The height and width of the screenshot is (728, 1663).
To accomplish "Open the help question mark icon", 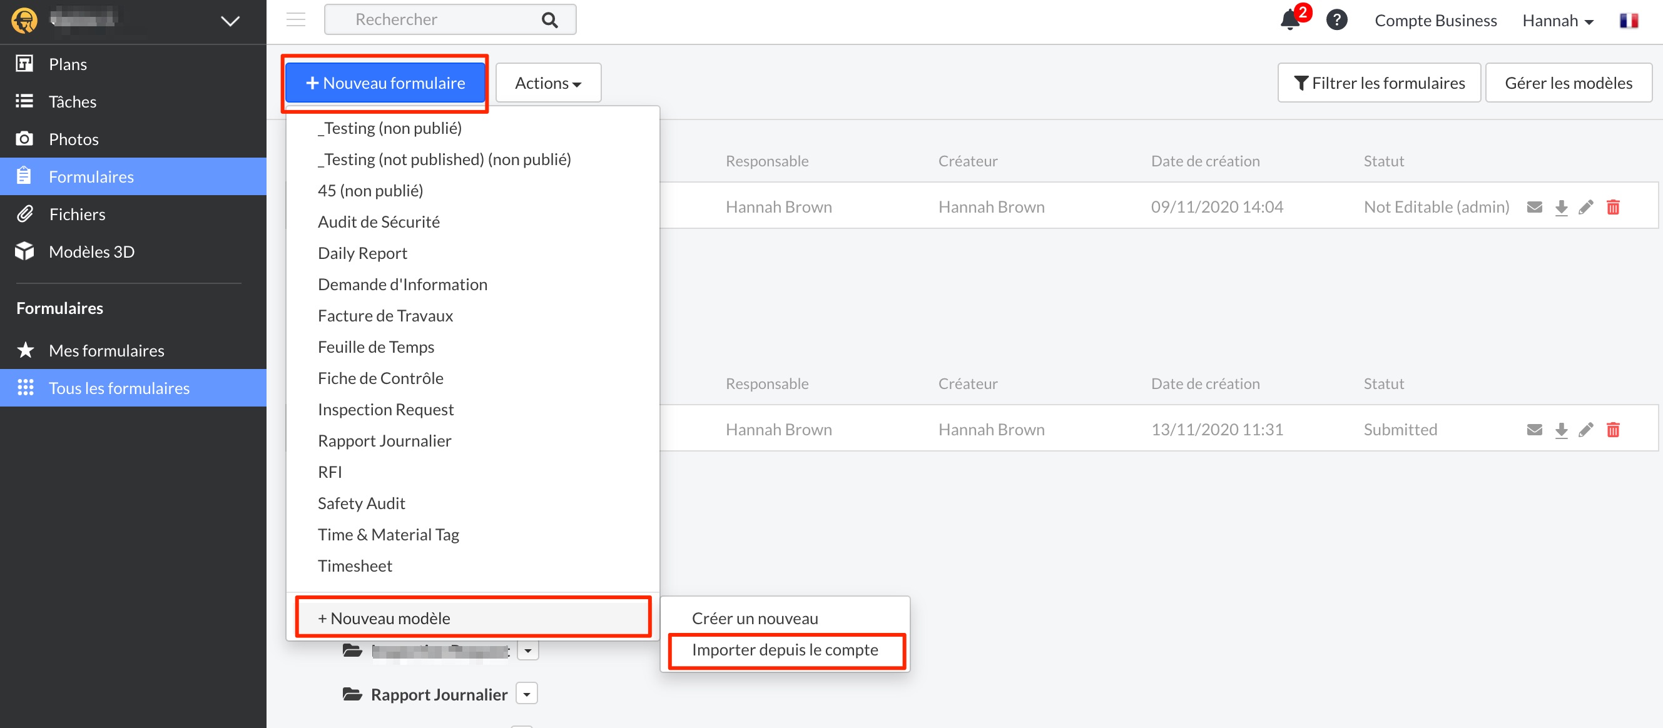I will [1336, 20].
